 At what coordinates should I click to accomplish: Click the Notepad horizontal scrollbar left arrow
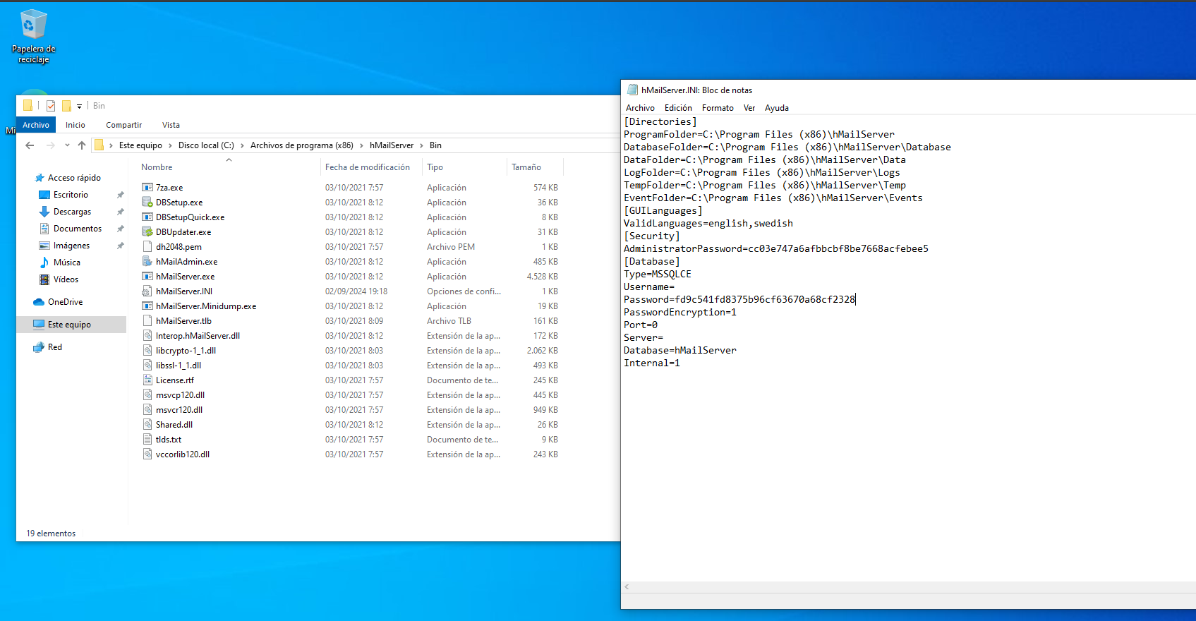click(627, 587)
